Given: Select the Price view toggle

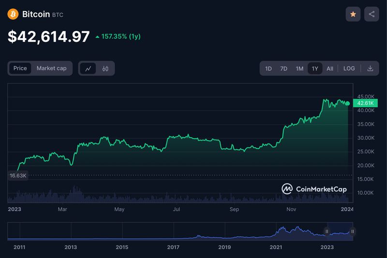Looking at the screenshot, I should coord(20,69).
